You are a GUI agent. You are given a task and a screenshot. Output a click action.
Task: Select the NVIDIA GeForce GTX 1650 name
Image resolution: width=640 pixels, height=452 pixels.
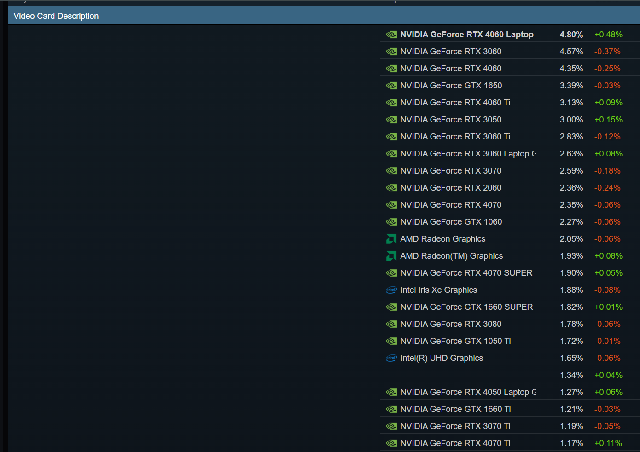tap(451, 86)
